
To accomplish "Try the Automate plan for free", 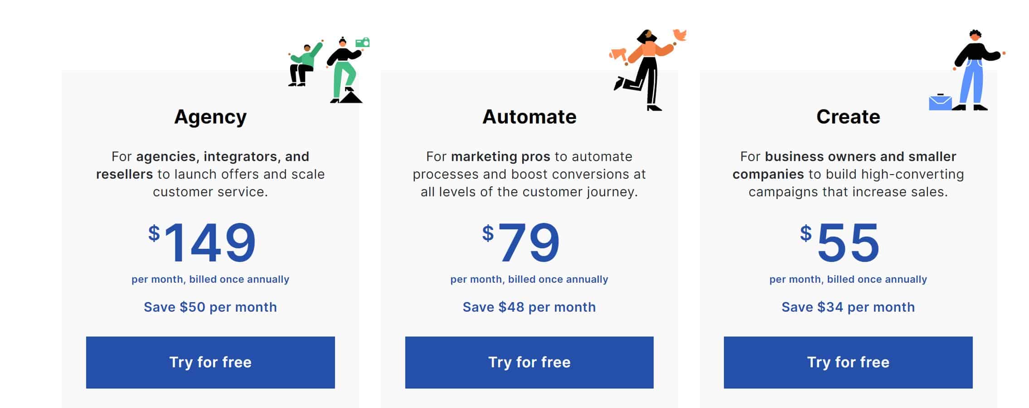I will [529, 362].
